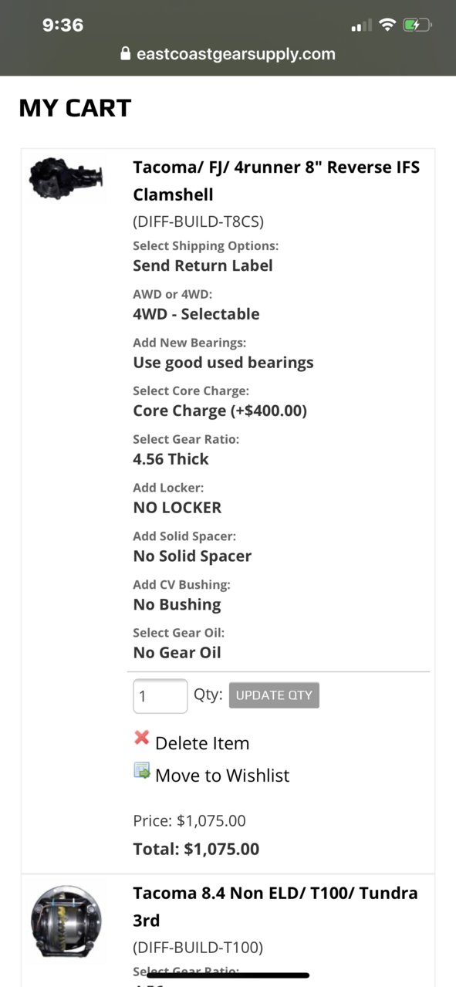Tap the cellular signal bars icon
Image resolution: width=456 pixels, height=987 pixels.
tap(361, 26)
